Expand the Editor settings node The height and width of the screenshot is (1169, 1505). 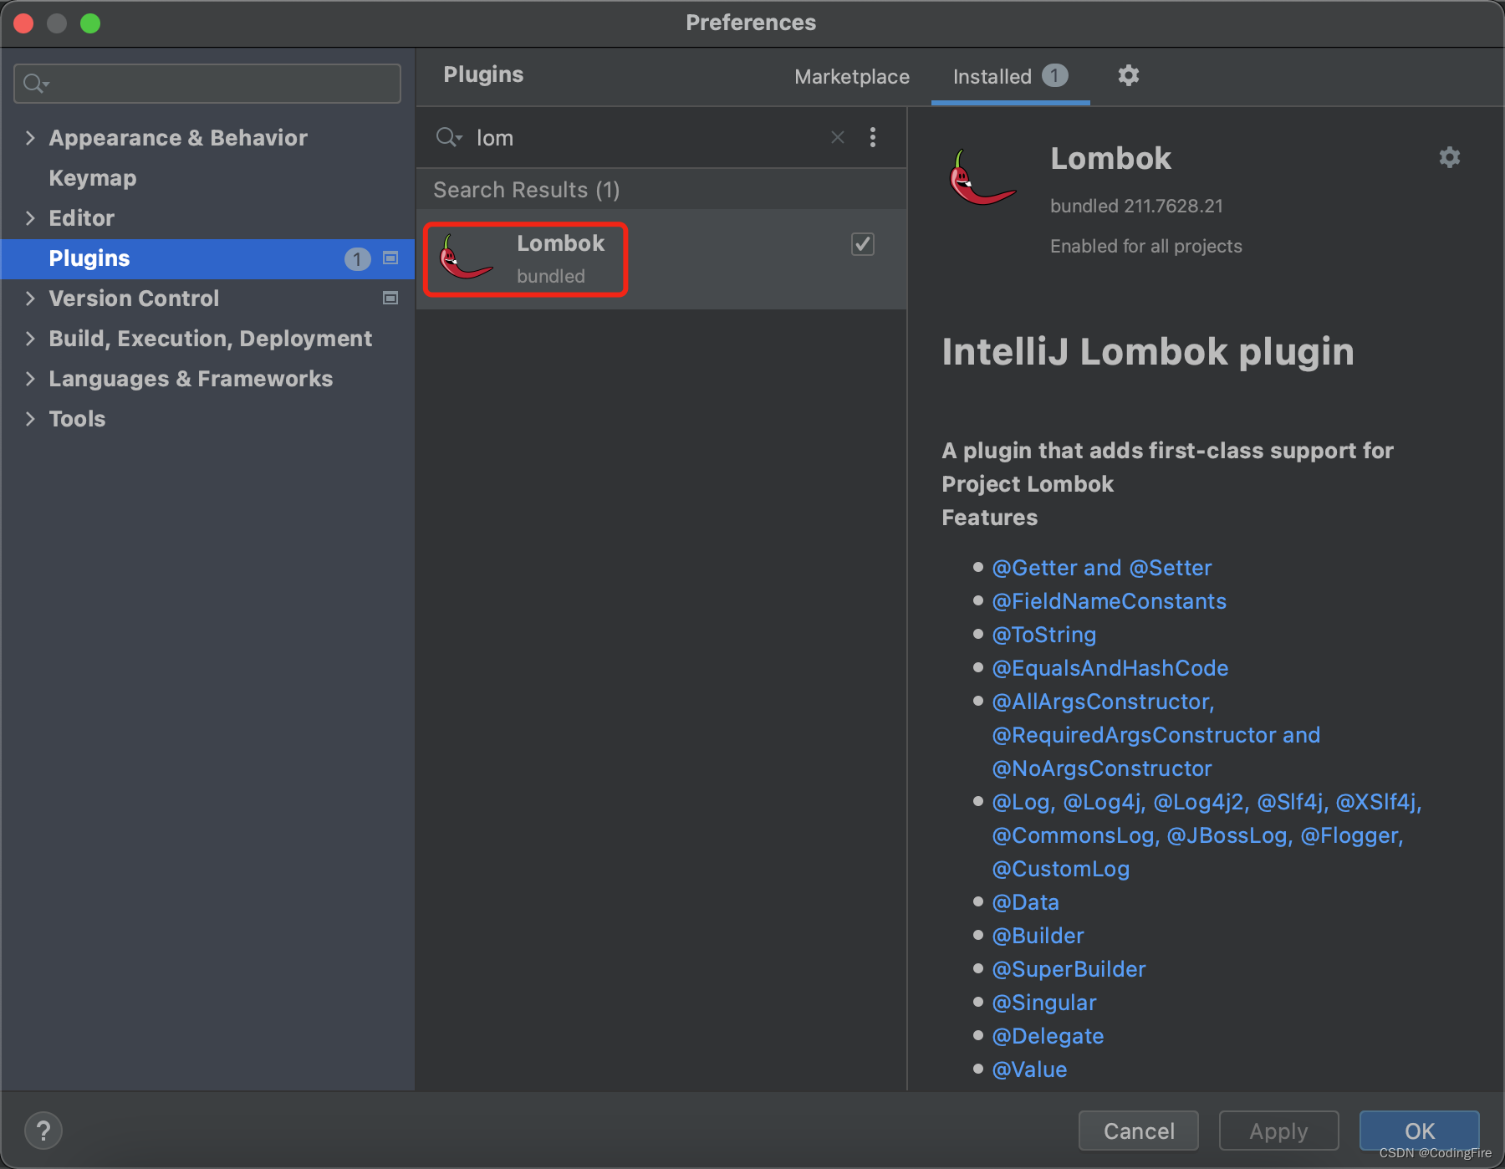click(30, 218)
